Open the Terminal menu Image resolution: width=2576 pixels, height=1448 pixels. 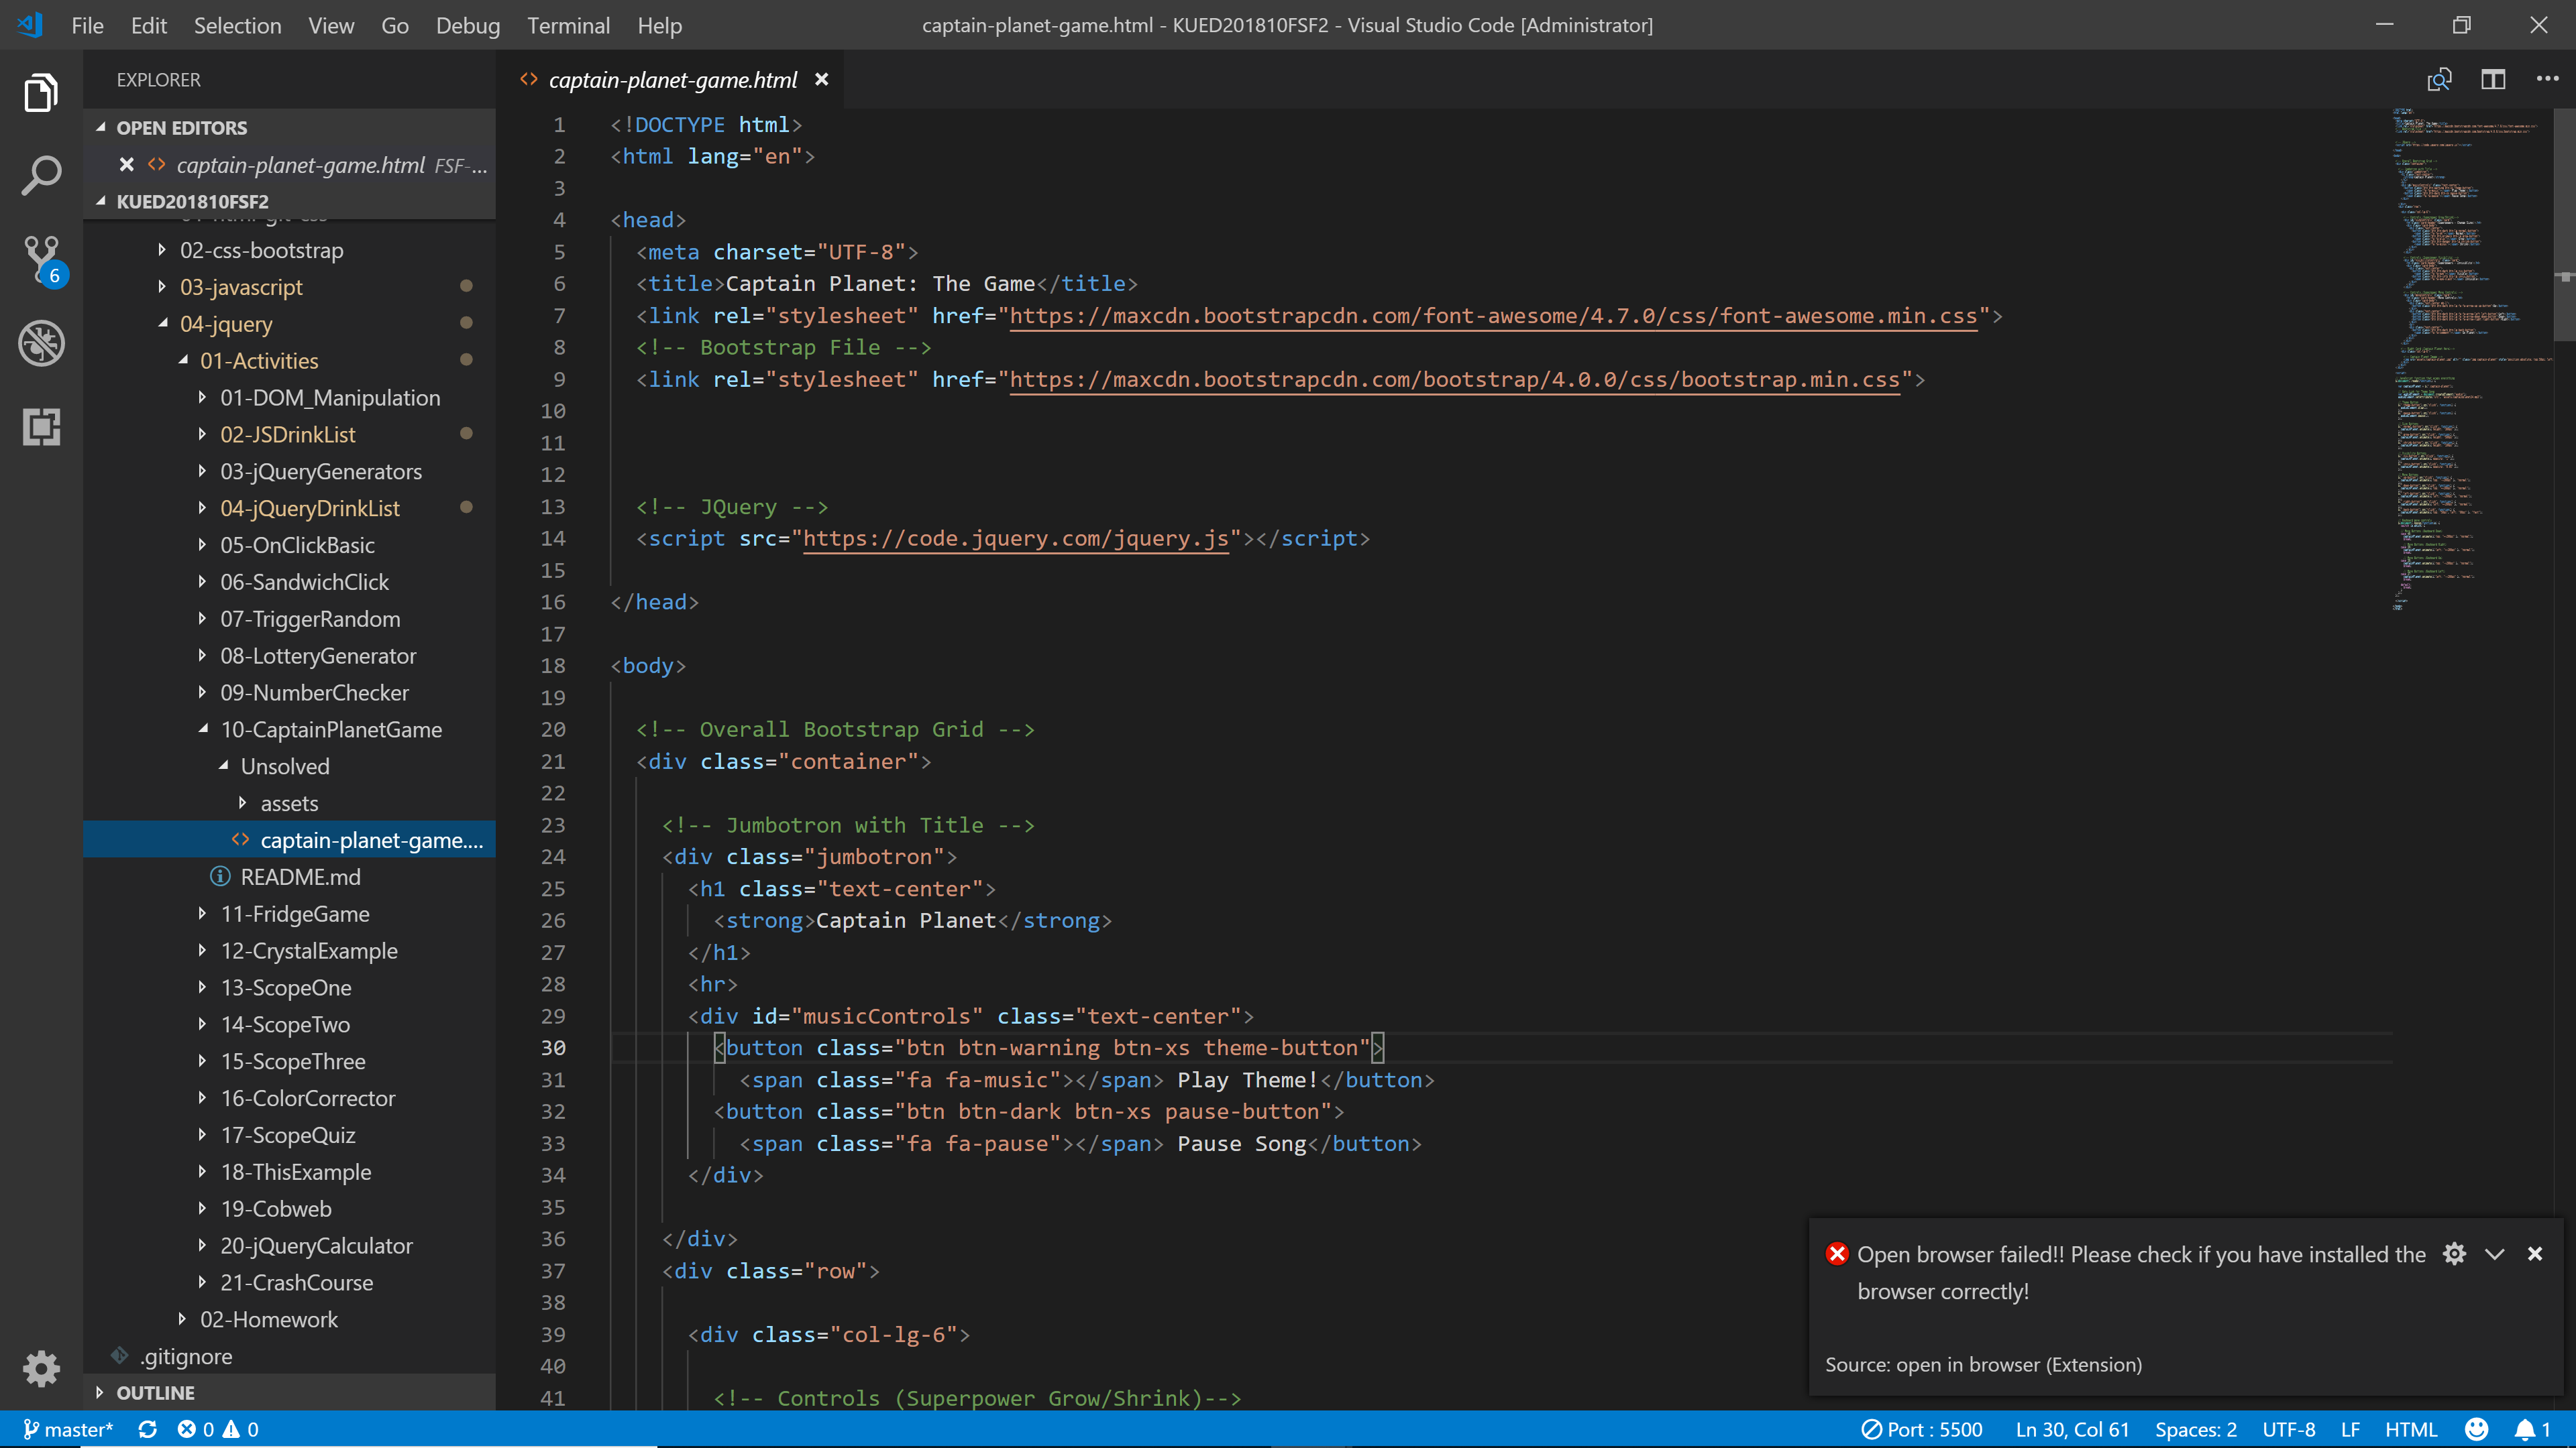(568, 26)
